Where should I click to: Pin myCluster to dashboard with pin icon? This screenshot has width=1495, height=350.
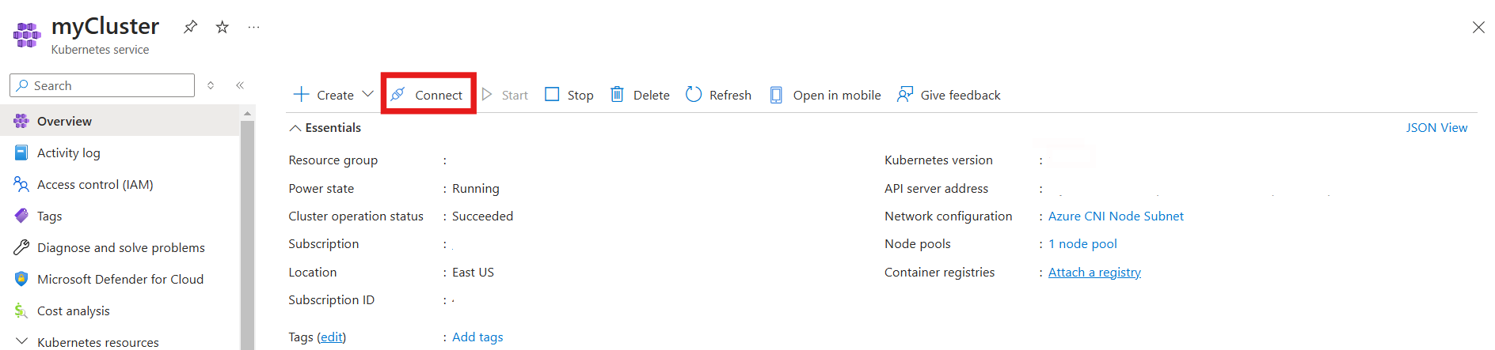[190, 27]
